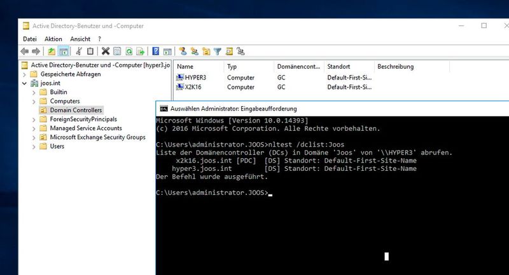The height and width of the screenshot is (275, 509).
Task: Minimize the Active Directory window
Action: point(461,26)
